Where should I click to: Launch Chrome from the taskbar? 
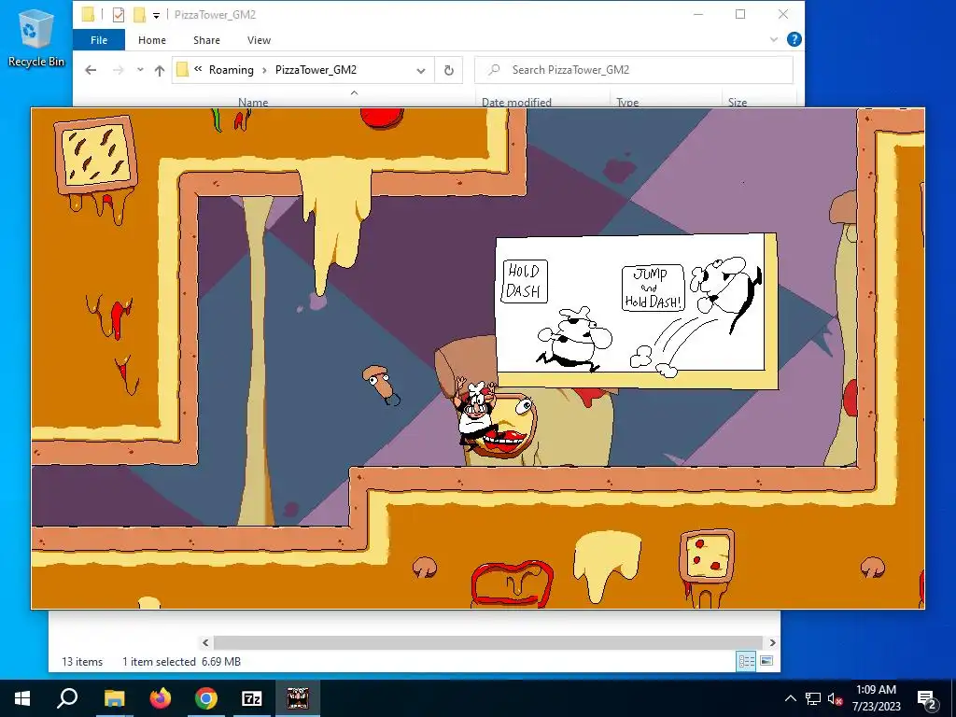[x=206, y=698]
